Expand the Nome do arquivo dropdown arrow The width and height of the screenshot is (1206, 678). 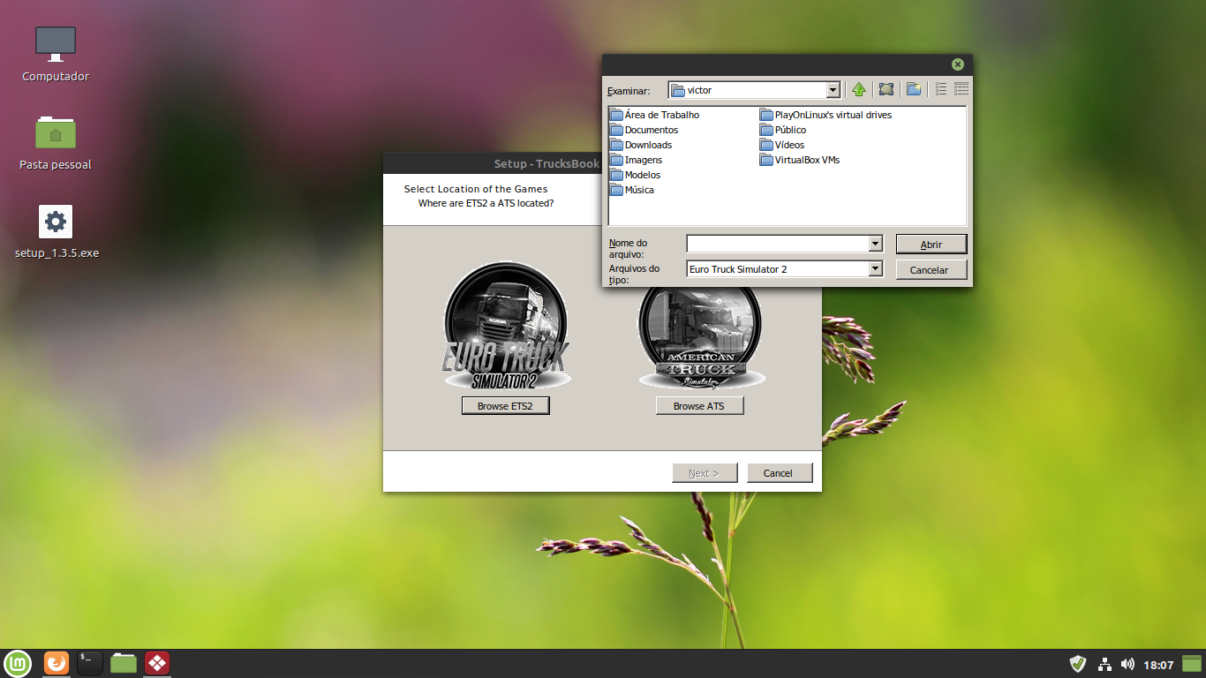[x=875, y=244]
